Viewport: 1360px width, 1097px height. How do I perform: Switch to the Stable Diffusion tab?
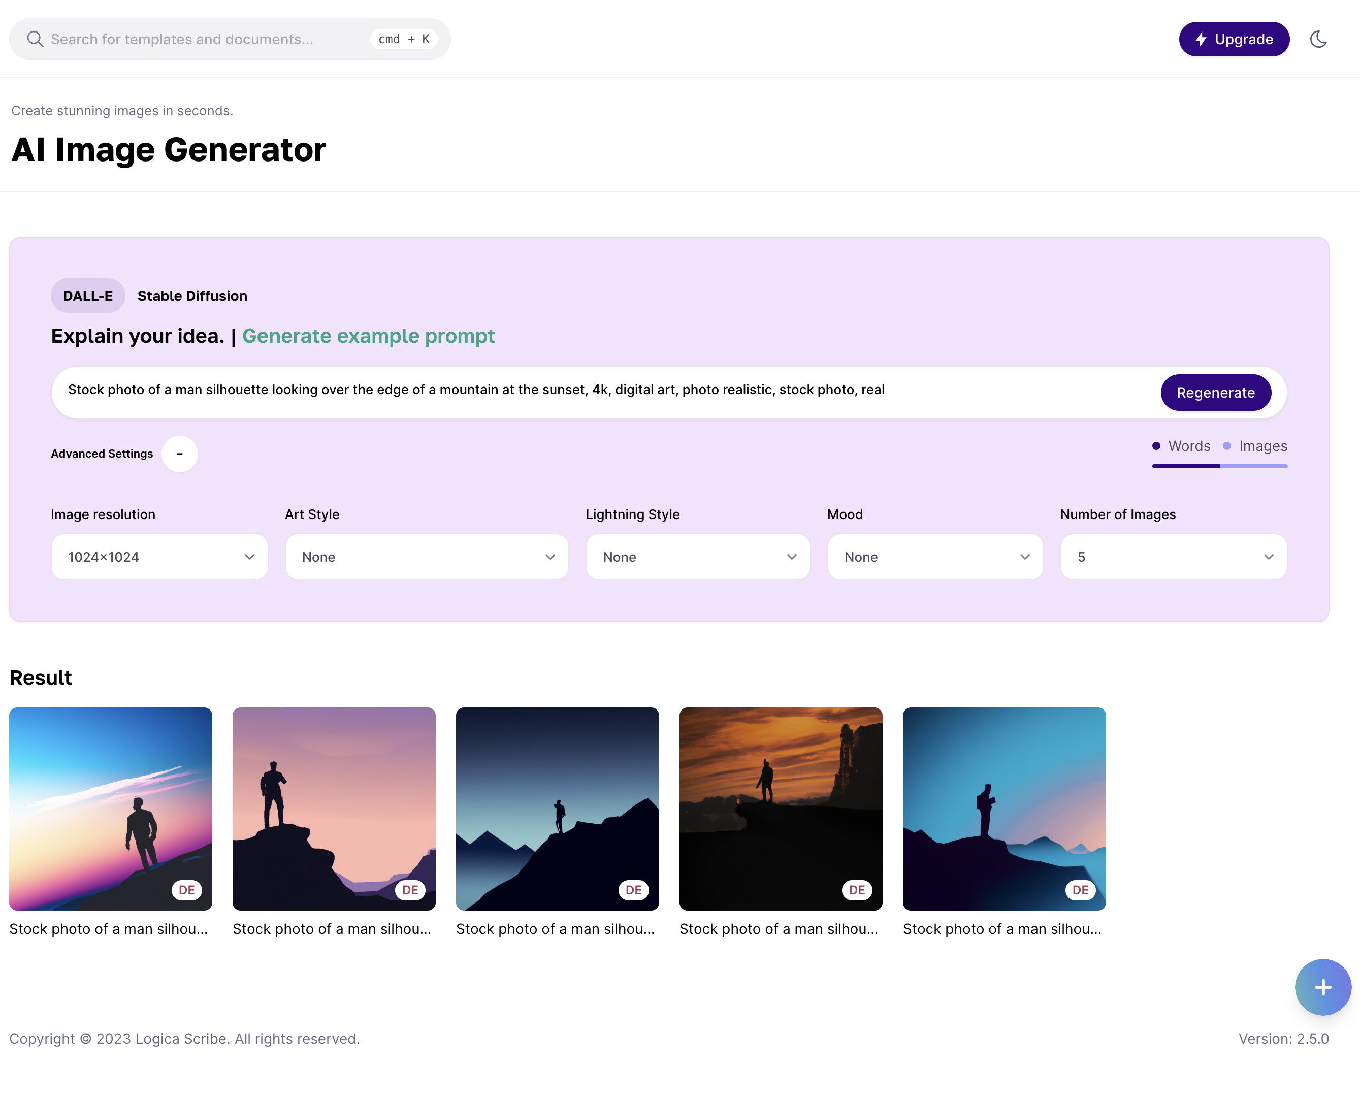[192, 296]
